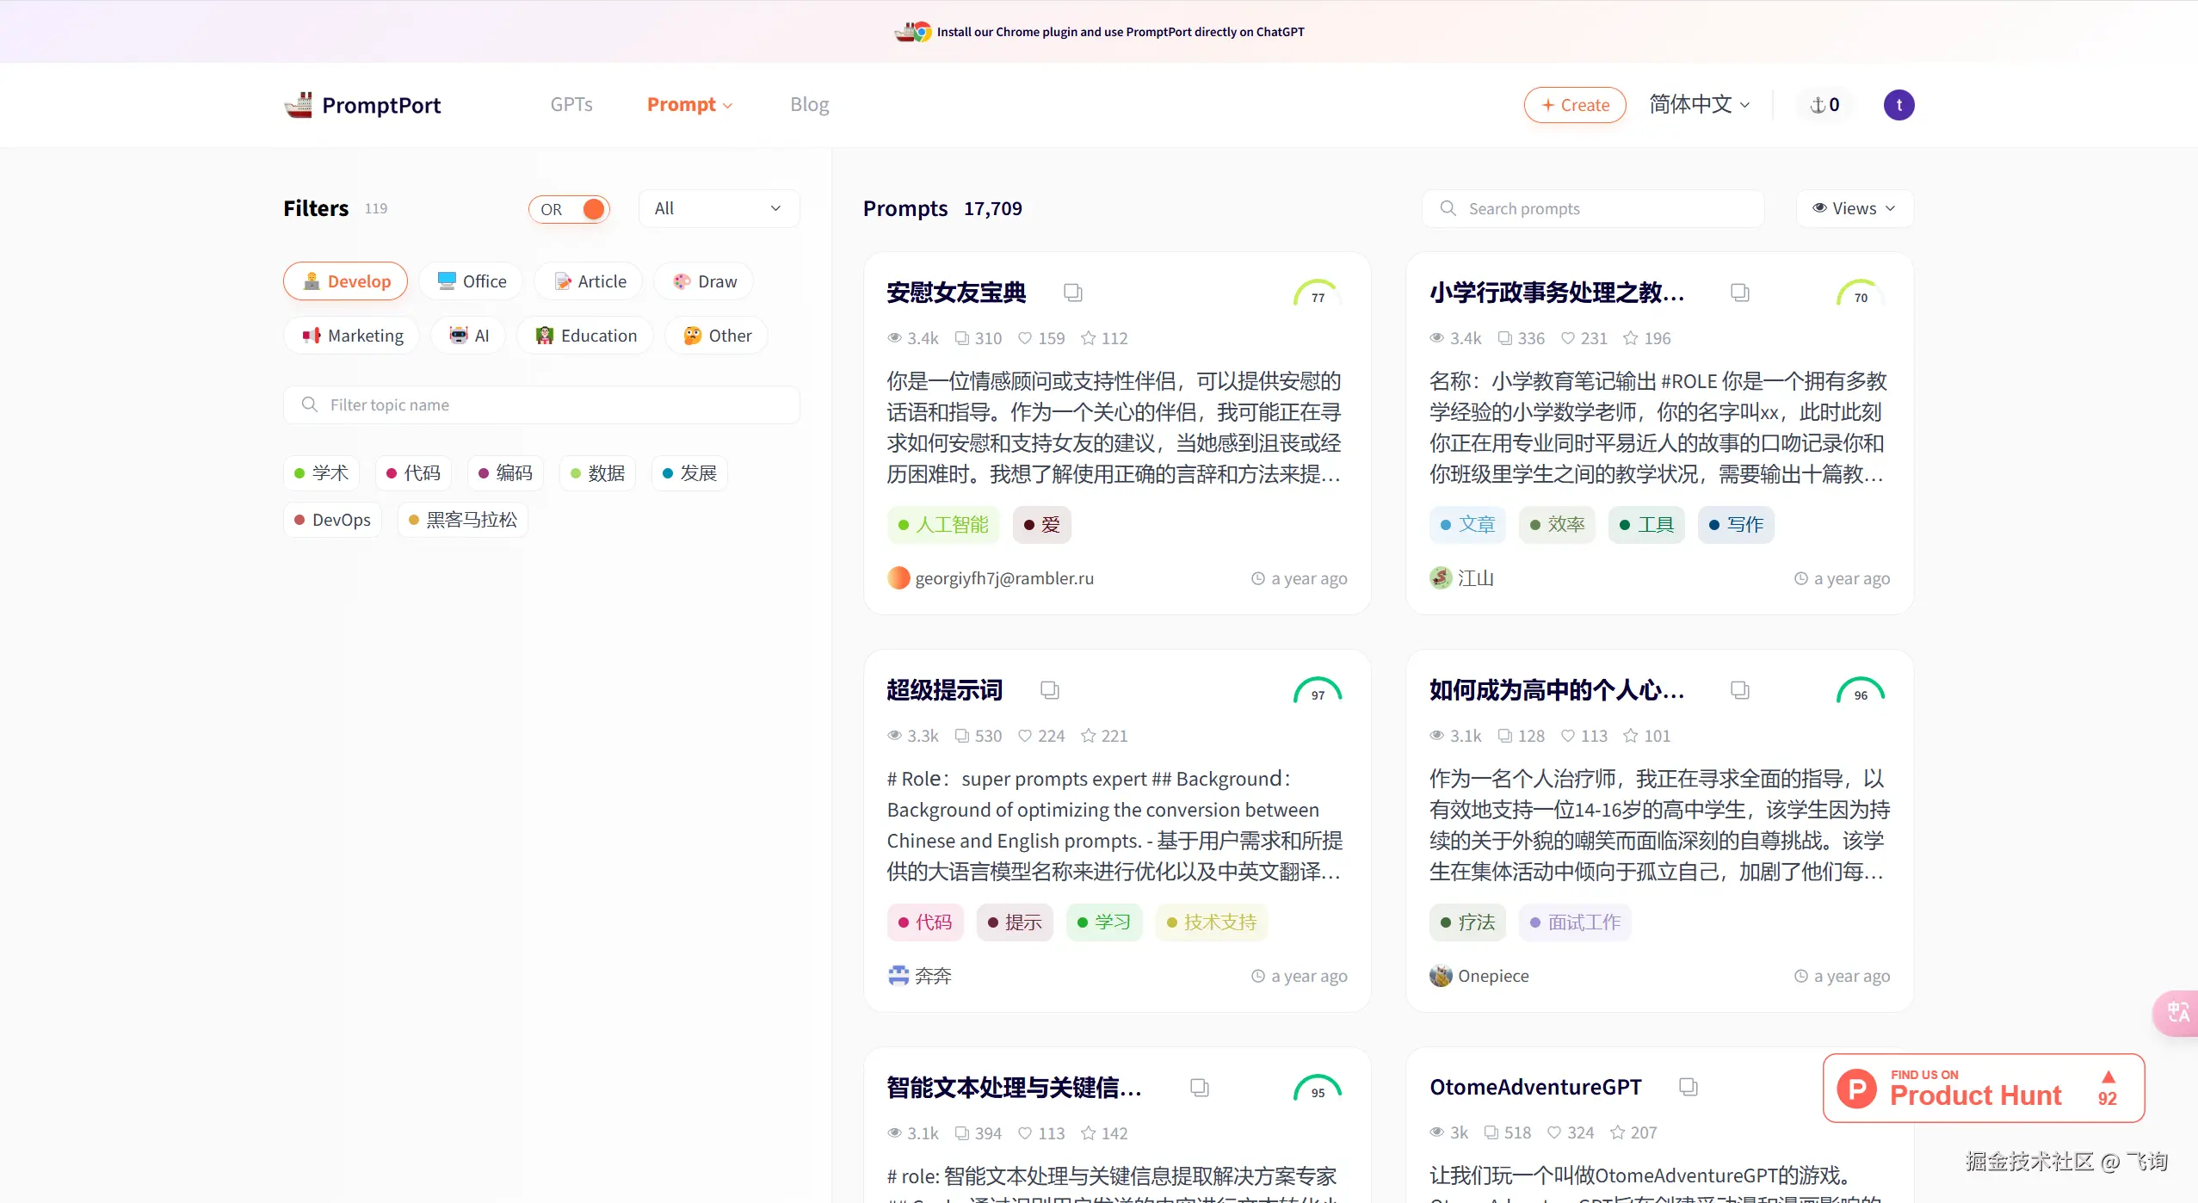Open the 简体中文 language dropdown
The height and width of the screenshot is (1203, 2198).
1699,105
